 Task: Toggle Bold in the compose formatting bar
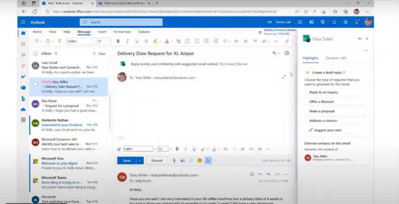(177, 149)
